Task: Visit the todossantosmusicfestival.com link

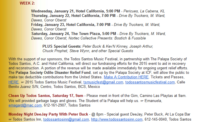Action: coord(150,82)
